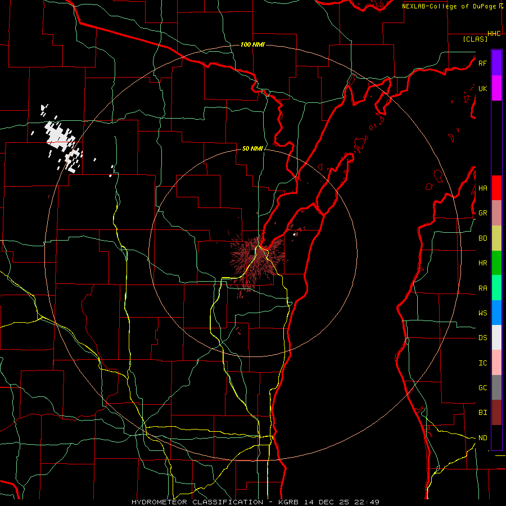
Task: Select the dusty pink GR legend swatch
Action: (x=496, y=213)
